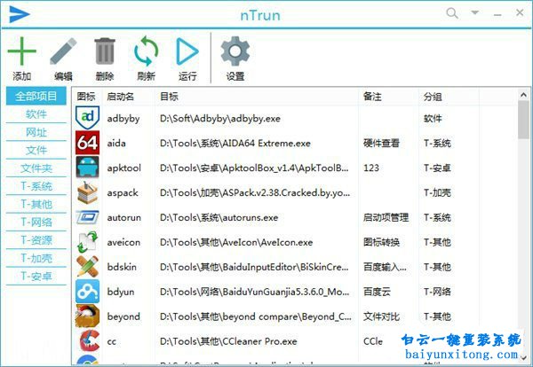Select the T-系统 category

(x=36, y=186)
